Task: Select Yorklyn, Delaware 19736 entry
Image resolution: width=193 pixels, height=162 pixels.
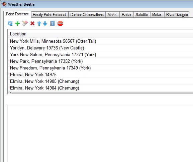Action: pyautogui.click(x=100, y=48)
